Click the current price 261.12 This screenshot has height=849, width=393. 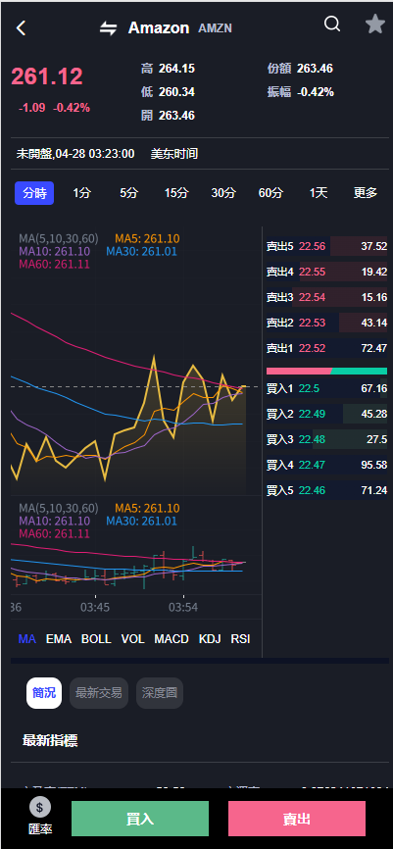click(x=47, y=76)
